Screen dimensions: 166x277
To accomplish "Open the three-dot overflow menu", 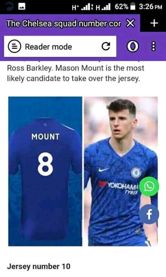I will [x=154, y=47].
